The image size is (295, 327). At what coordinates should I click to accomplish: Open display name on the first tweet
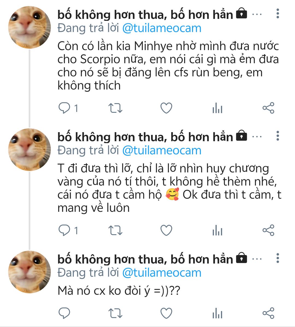(x=145, y=15)
